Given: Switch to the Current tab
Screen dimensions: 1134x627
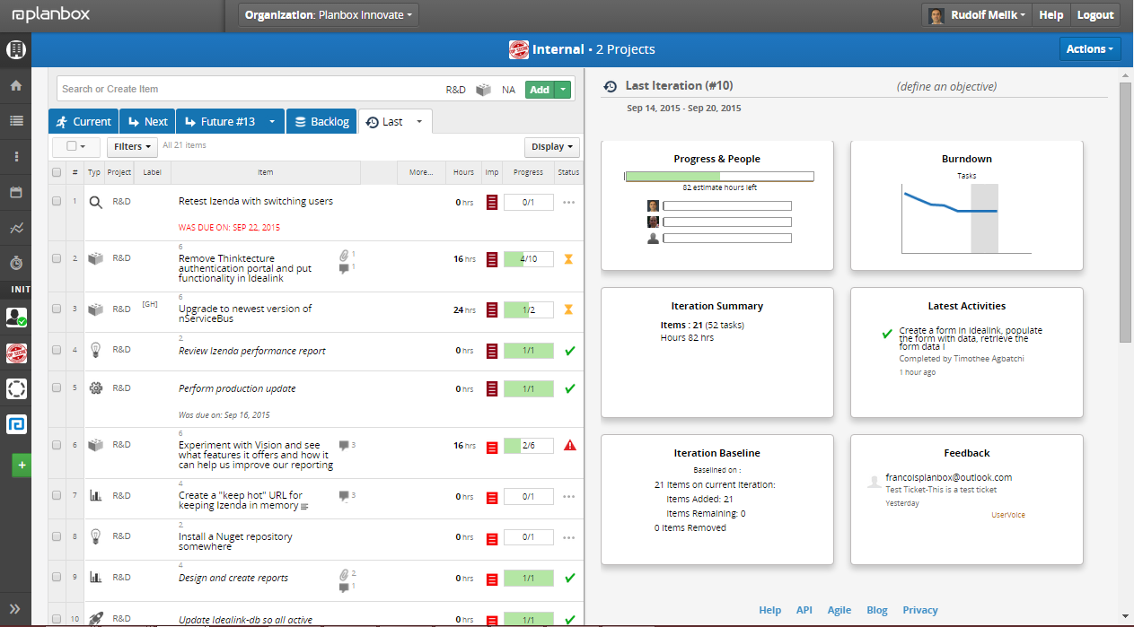Looking at the screenshot, I should (x=83, y=122).
